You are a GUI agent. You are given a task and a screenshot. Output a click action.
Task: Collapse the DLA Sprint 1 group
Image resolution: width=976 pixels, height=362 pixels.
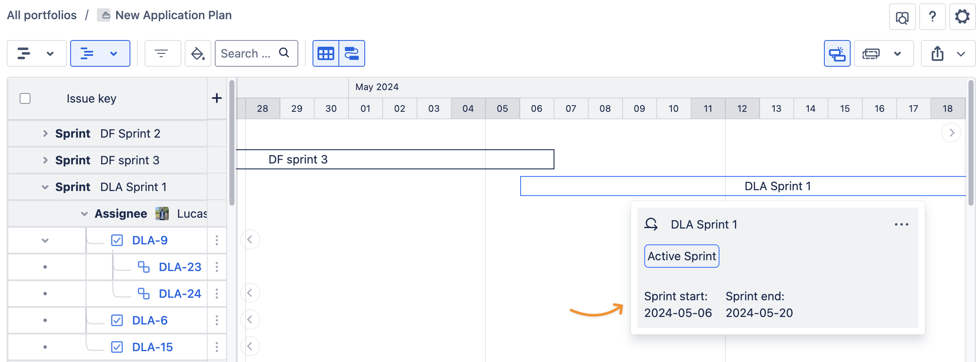(45, 187)
